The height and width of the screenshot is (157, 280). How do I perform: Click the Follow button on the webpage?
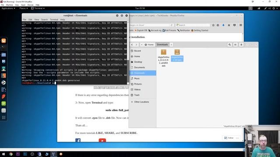pyautogui.click(x=229, y=138)
